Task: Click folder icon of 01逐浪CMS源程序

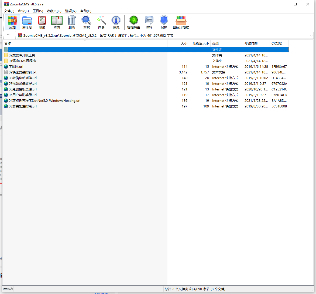Action: pyautogui.click(x=6, y=61)
